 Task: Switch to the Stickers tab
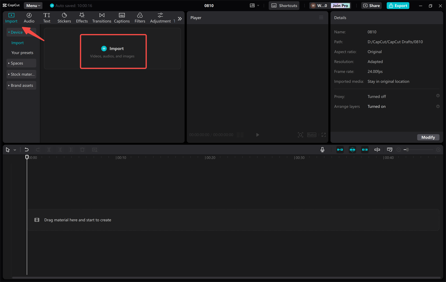click(x=64, y=18)
